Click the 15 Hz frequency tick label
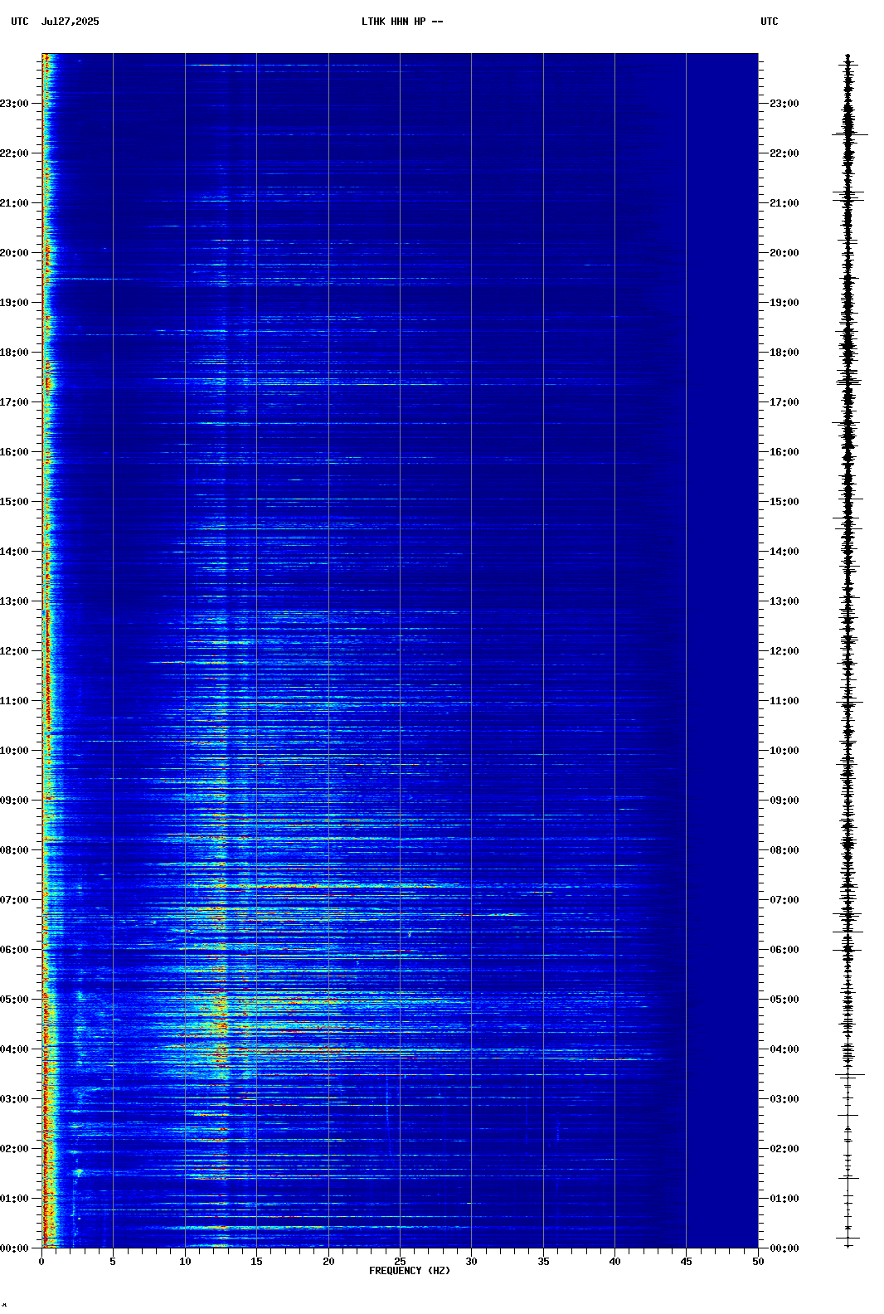This screenshot has height=1314, width=884. click(x=256, y=1262)
